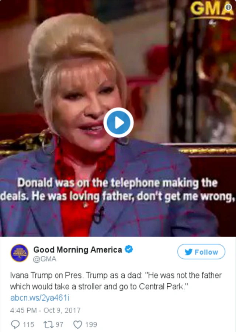Click the Twitter bird icon in Follow button
The height and width of the screenshot is (332, 236).
pos(188,252)
